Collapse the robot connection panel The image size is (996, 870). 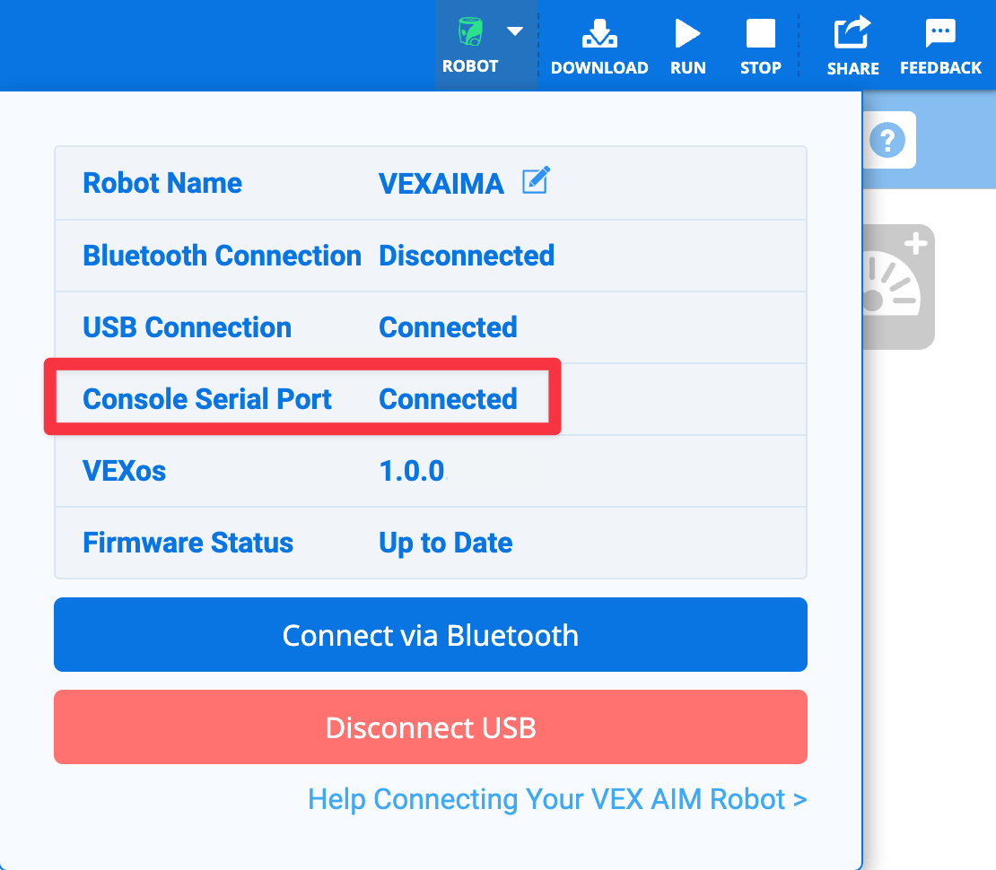point(471,45)
